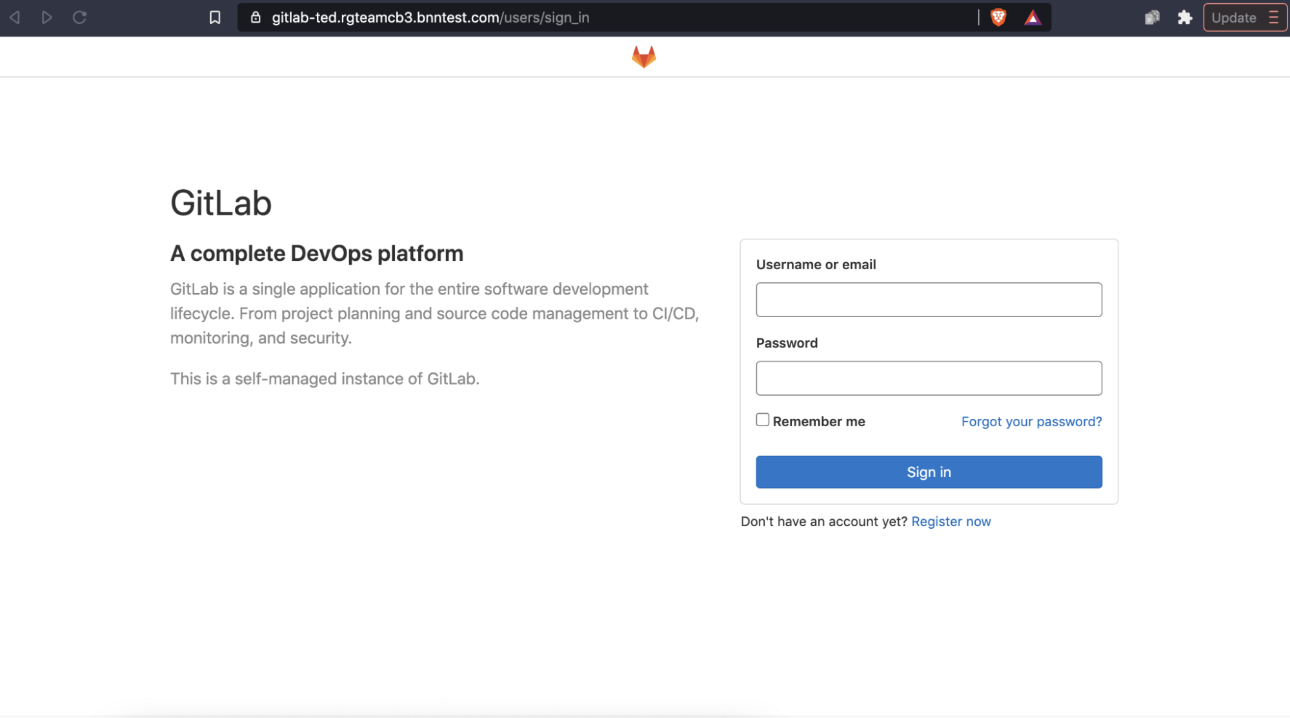
Task: Click the padlock site security icon
Action: (256, 17)
